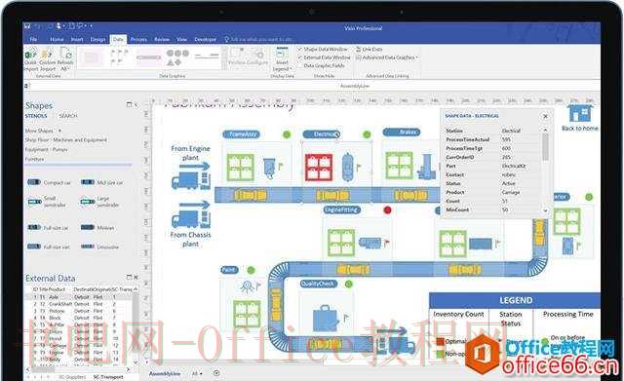Open the Quick Access Toolbar customize dropdown
This screenshot has width=624, height=381.
91,26
